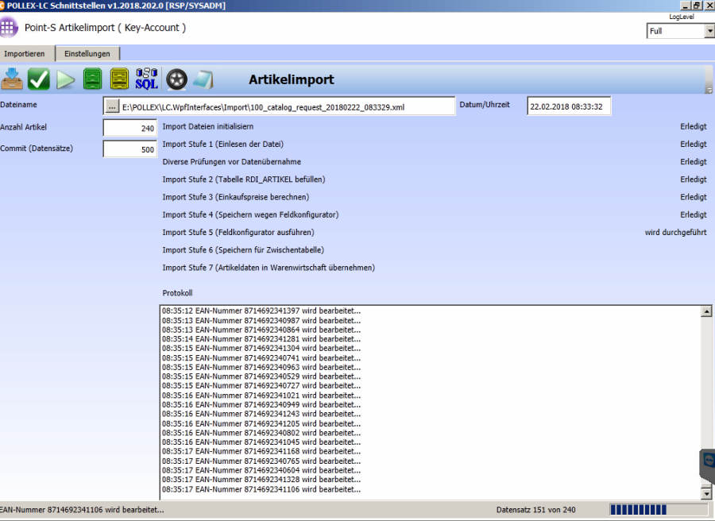Image resolution: width=715 pixels, height=521 pixels.
Task: Click the import download tray icon
Action: [13, 79]
